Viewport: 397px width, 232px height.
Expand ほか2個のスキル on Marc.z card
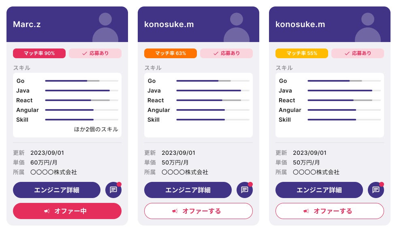click(x=96, y=129)
